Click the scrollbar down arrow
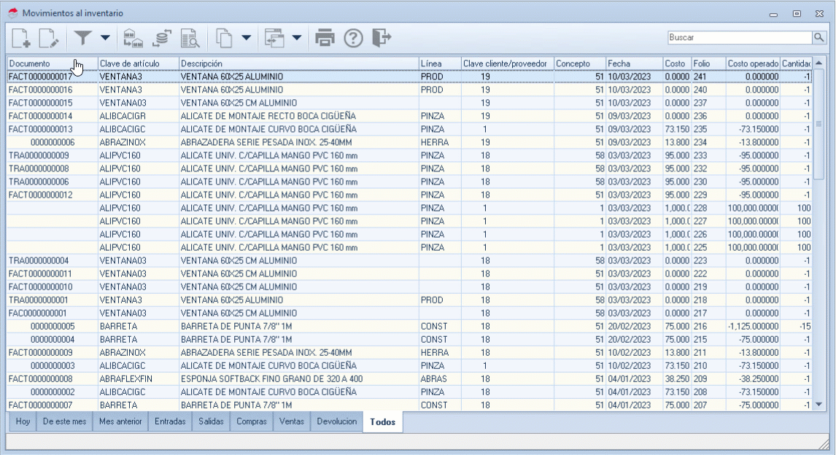The width and height of the screenshot is (836, 455). (818, 404)
